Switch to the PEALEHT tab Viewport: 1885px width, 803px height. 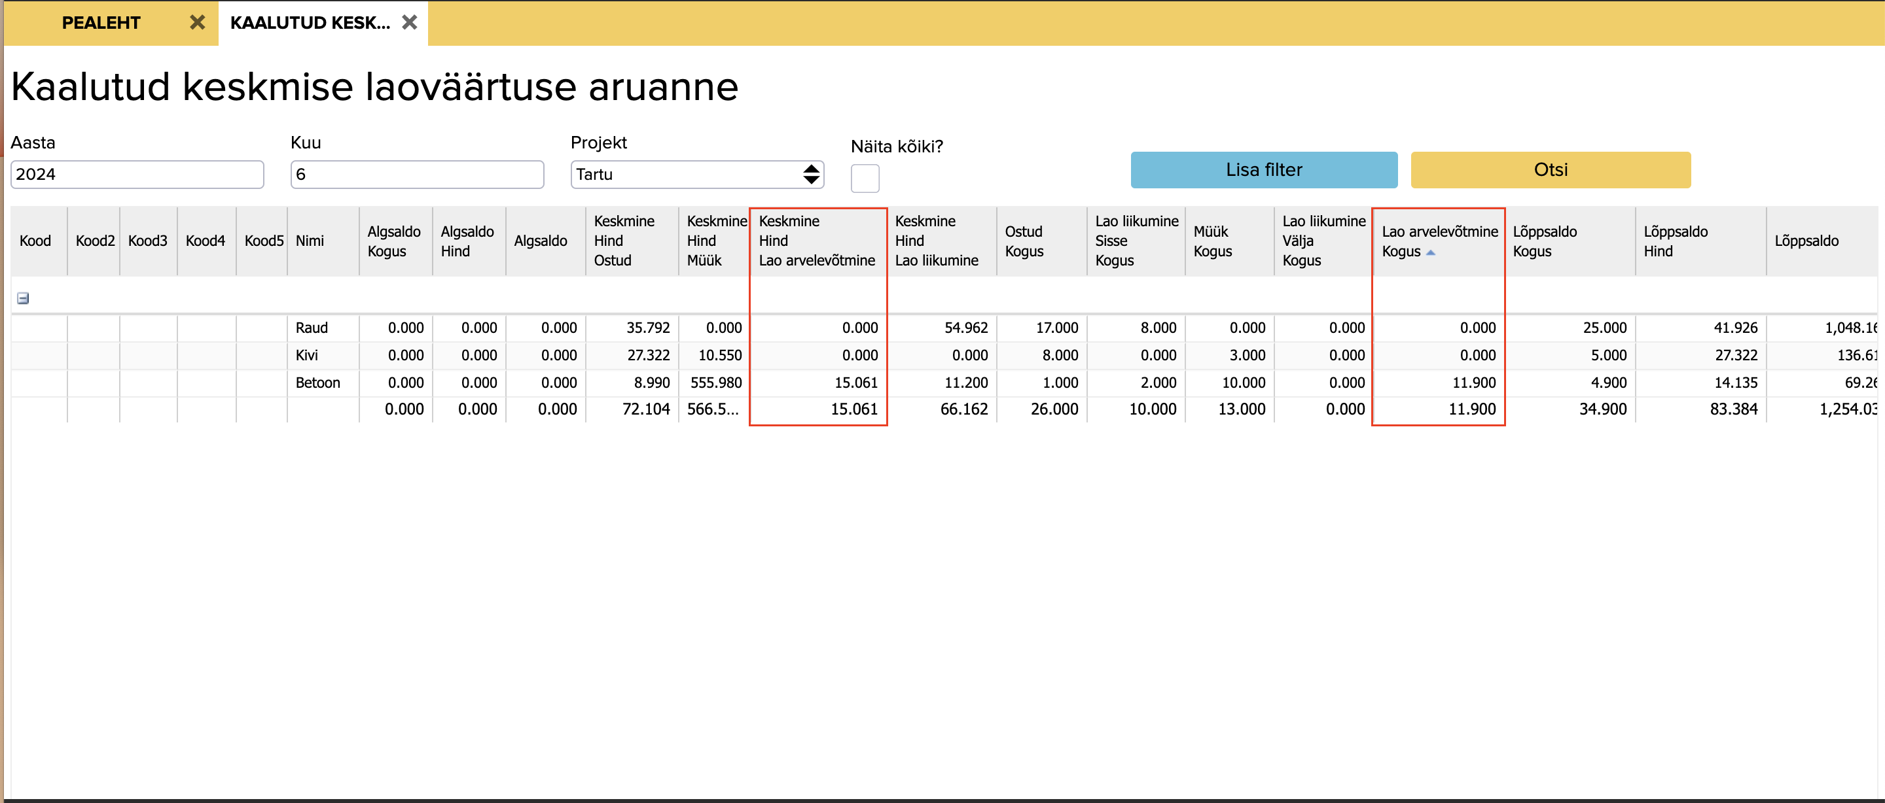pyautogui.click(x=101, y=23)
